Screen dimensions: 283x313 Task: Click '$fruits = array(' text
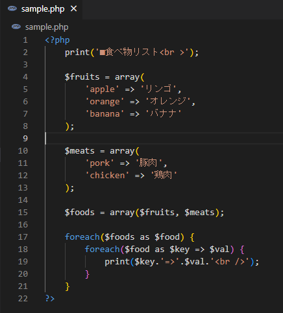[105, 77]
